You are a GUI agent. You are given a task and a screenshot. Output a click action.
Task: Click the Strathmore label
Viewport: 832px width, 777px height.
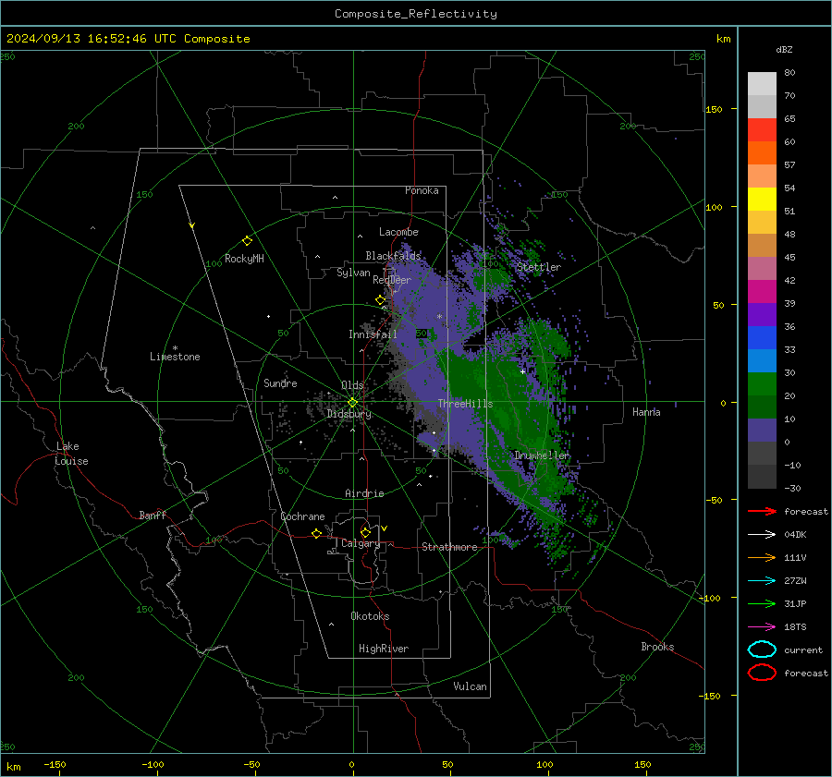(x=449, y=547)
